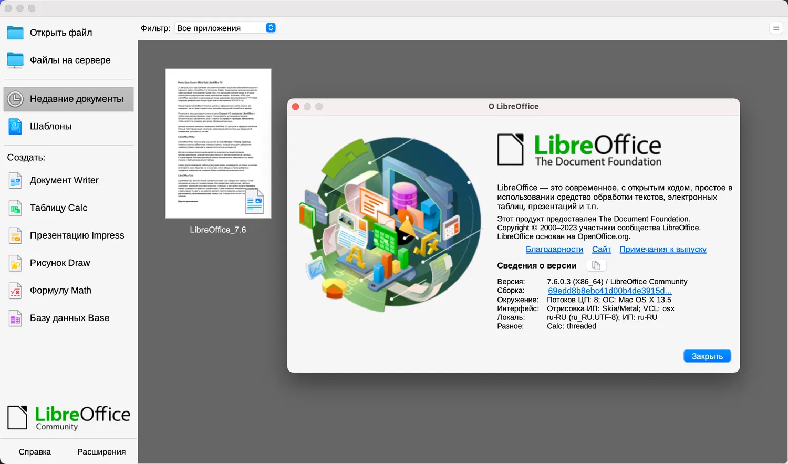Copy version info with the copy icon
This screenshot has width=788, height=464.
(x=596, y=265)
